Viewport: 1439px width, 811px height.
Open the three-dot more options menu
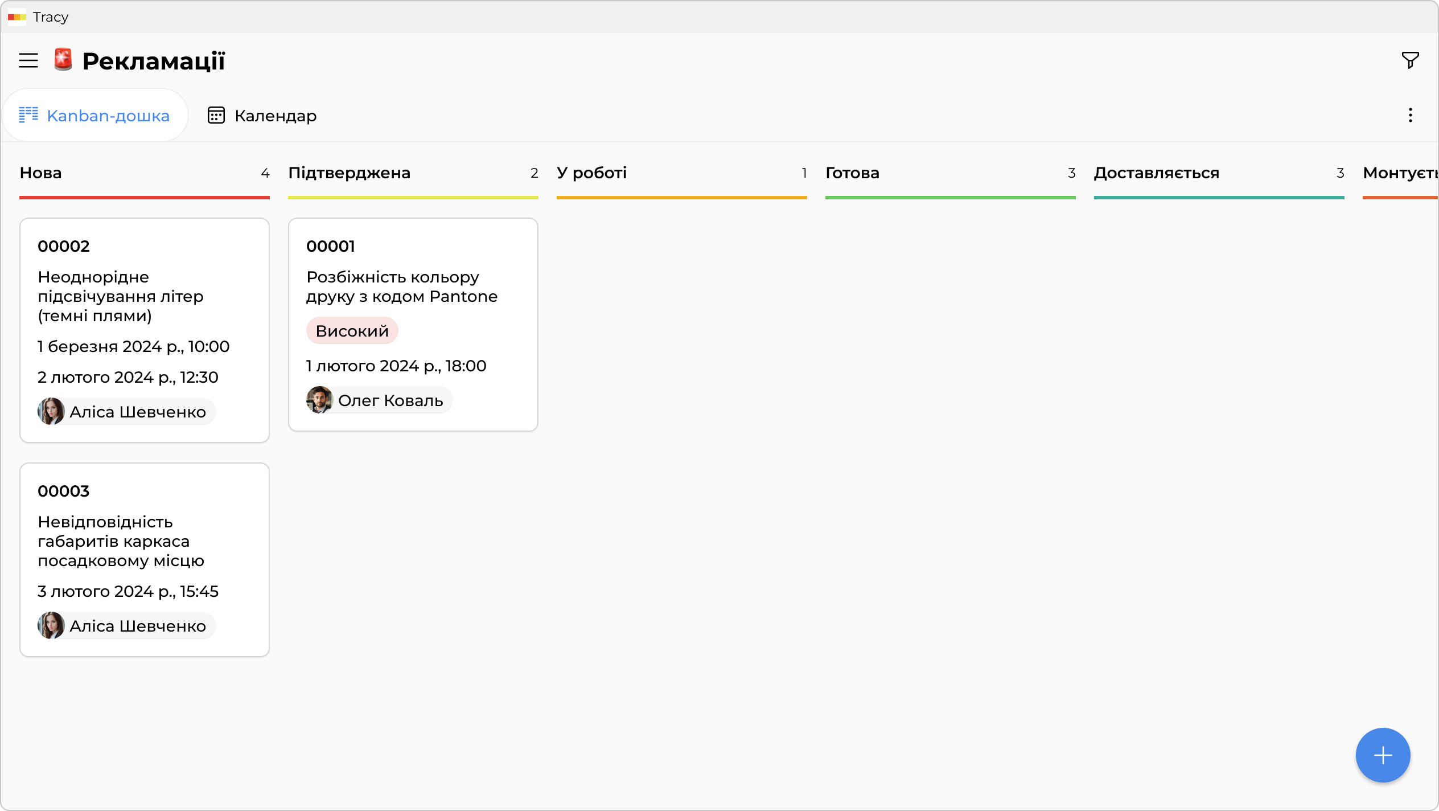click(1410, 116)
